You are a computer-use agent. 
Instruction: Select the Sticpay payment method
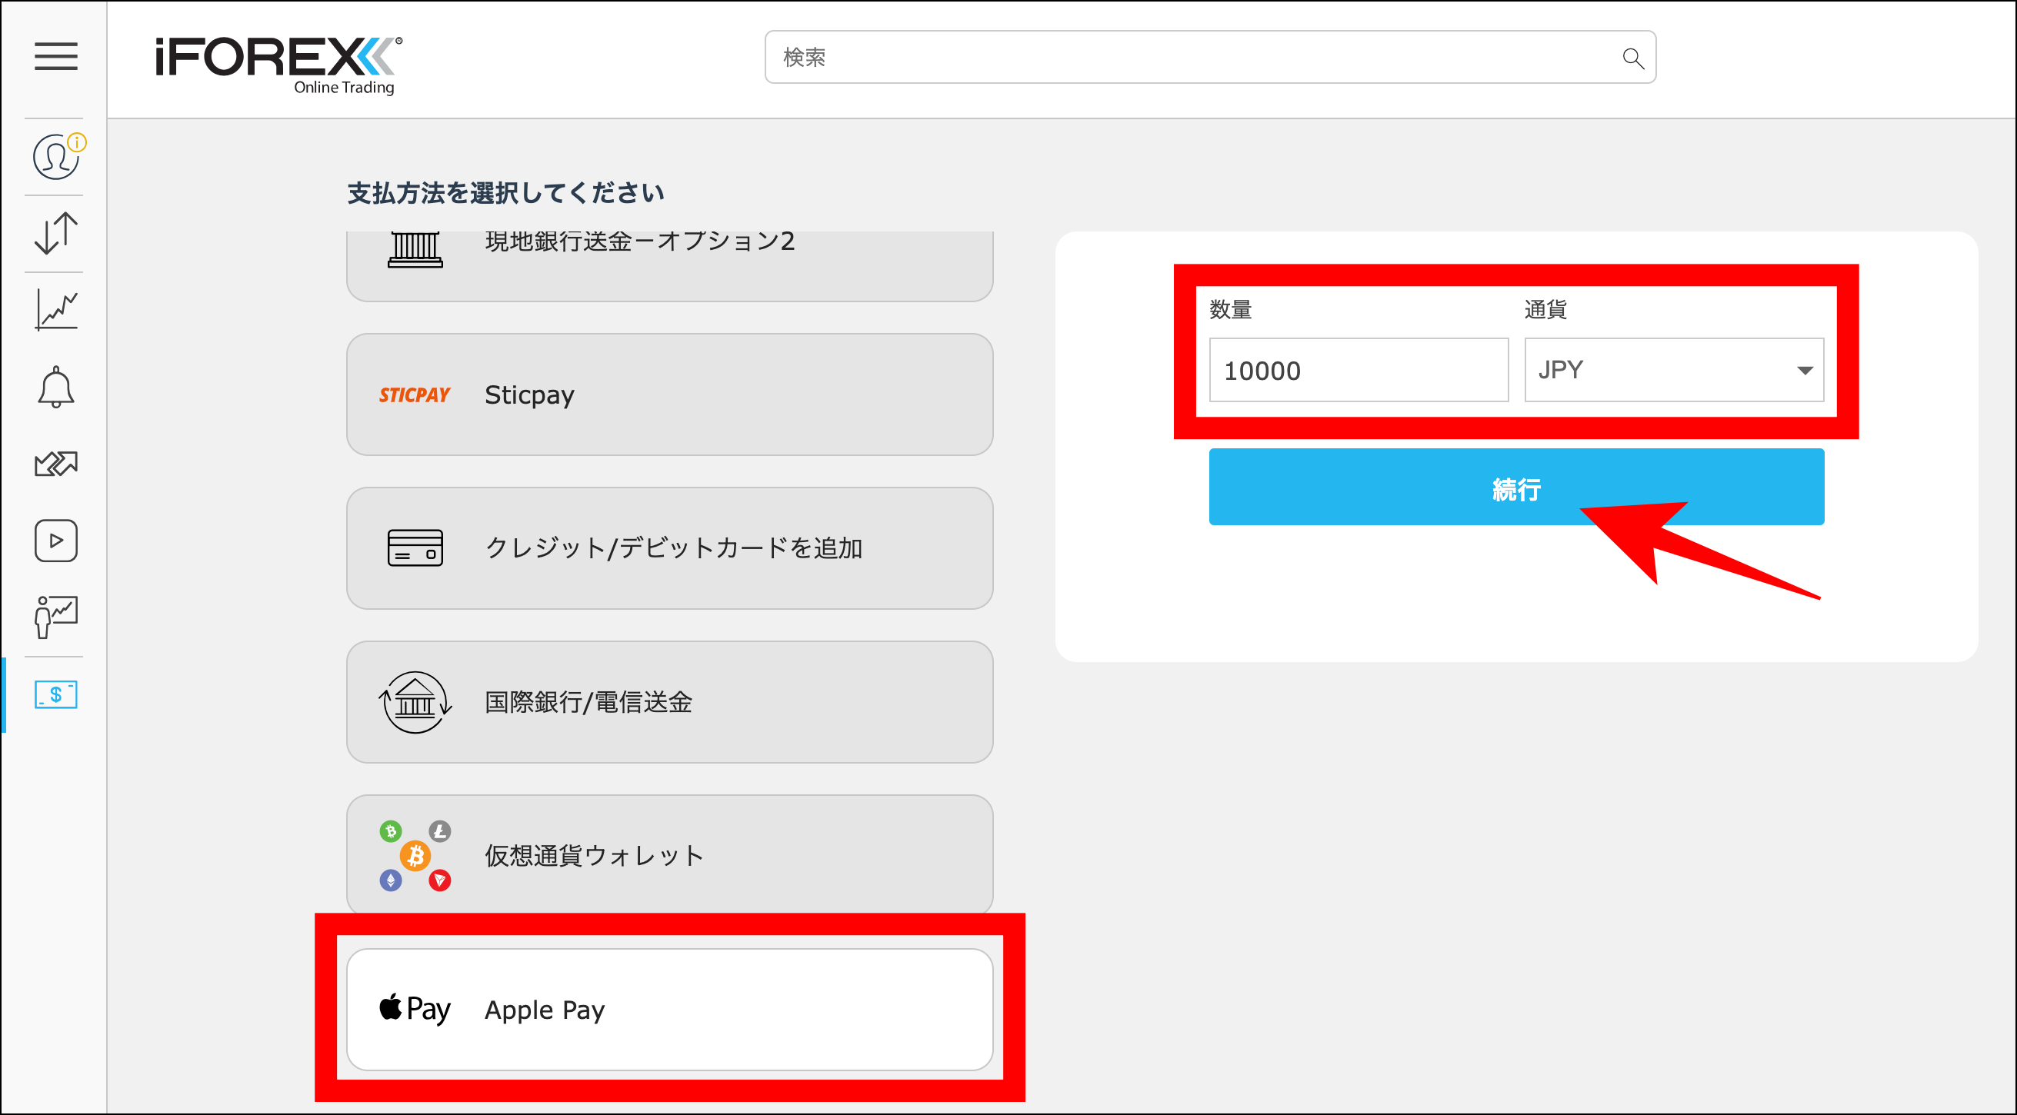coord(669,395)
